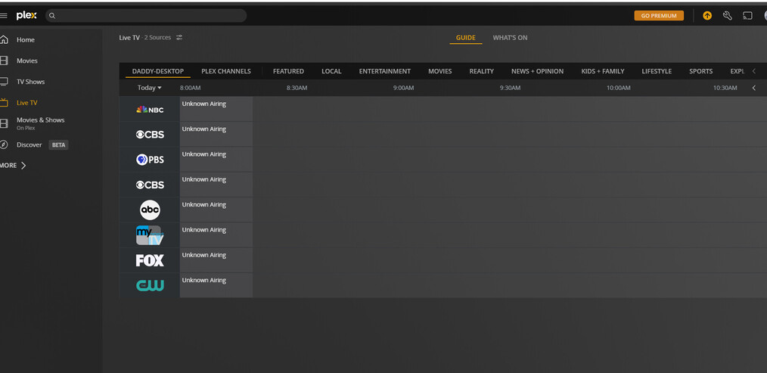
Task: Click category tabs chevron arrow
Action: point(754,71)
